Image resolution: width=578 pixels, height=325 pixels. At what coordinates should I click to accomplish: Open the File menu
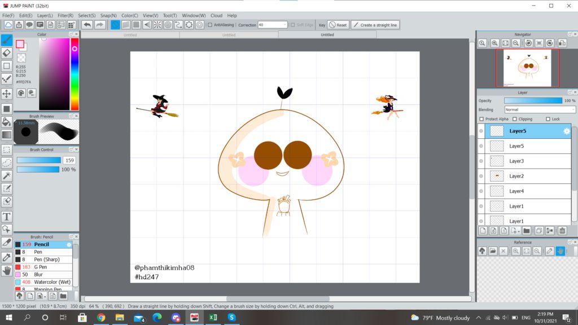(x=8, y=15)
